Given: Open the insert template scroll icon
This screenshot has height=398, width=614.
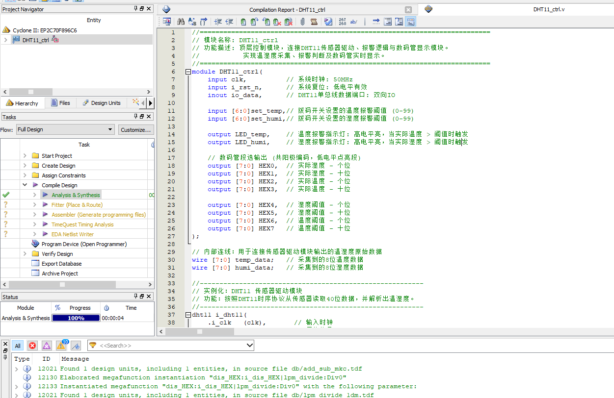Looking at the screenshot, I should click(x=314, y=22).
